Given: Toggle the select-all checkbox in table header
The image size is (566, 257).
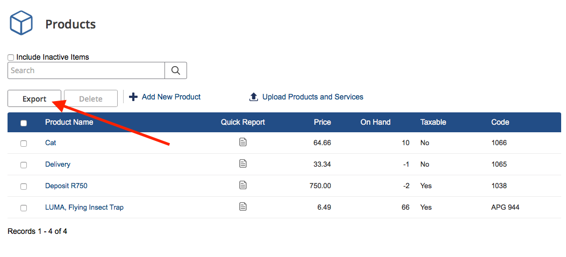Looking at the screenshot, I should coord(24,123).
